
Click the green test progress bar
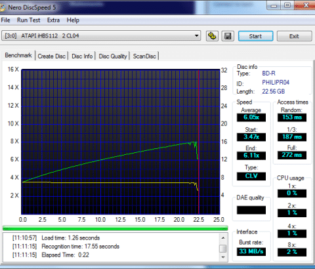pos(115,228)
